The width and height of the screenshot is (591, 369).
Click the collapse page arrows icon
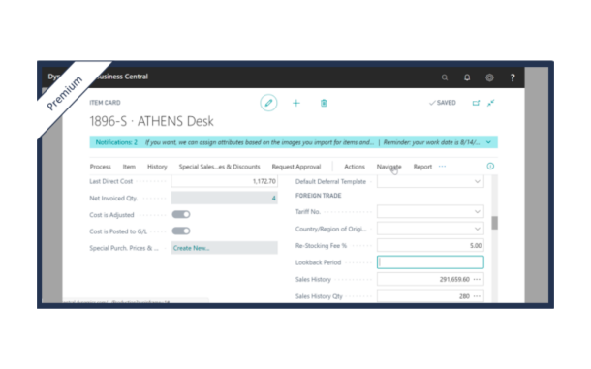pyautogui.click(x=491, y=103)
